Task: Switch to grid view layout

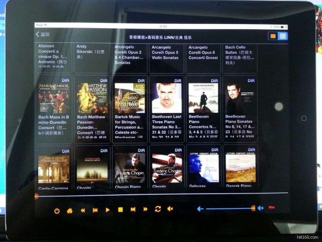Action: [283, 36]
